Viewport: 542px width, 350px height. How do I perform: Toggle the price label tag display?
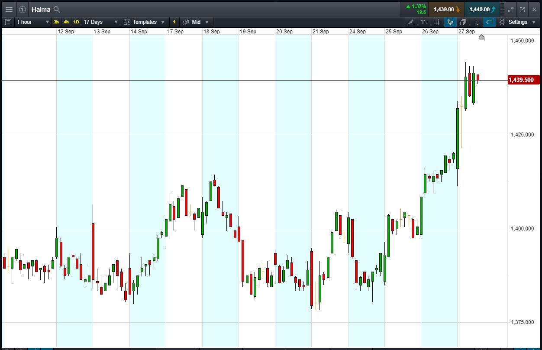pyautogui.click(x=489, y=22)
